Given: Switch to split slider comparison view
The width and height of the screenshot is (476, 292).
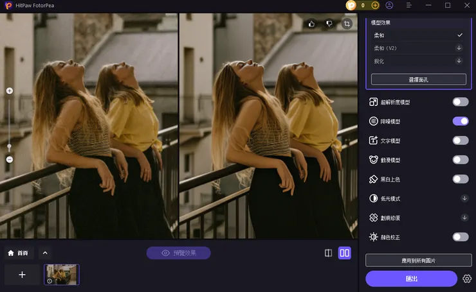Looking at the screenshot, I should (329, 253).
